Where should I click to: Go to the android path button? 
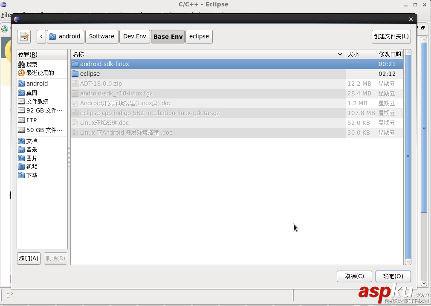click(65, 37)
